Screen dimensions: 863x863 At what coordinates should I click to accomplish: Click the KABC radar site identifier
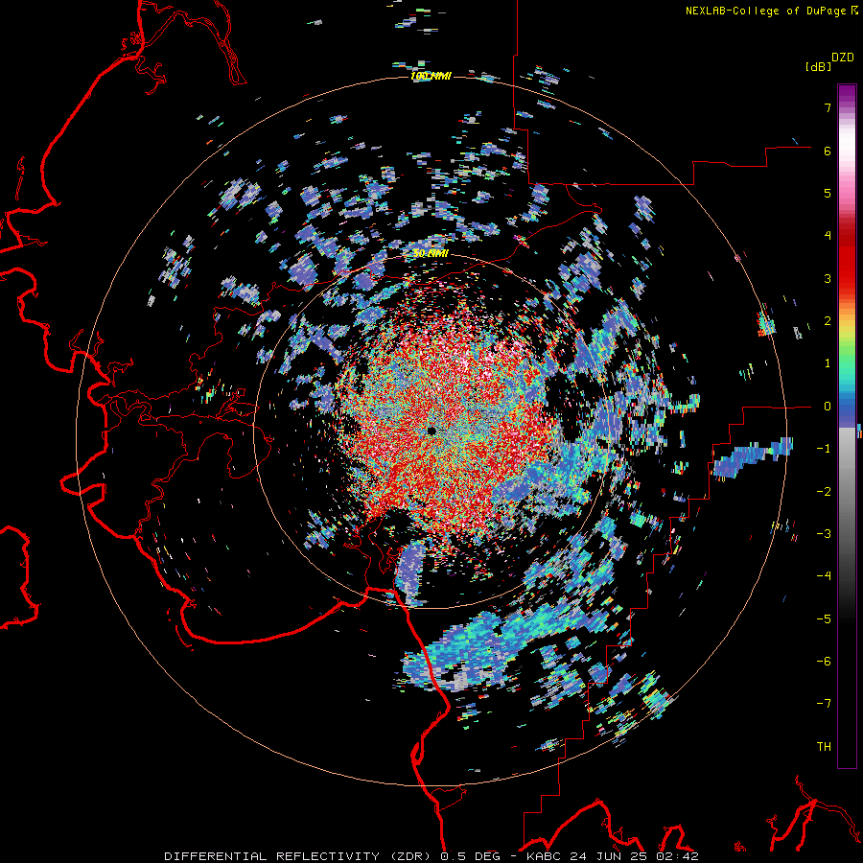click(545, 856)
